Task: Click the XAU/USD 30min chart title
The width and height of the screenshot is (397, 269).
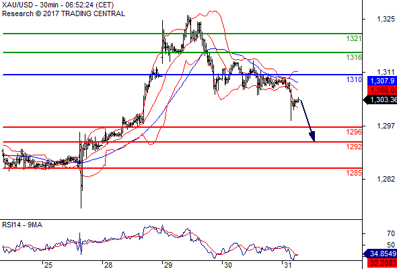Action: [58, 5]
